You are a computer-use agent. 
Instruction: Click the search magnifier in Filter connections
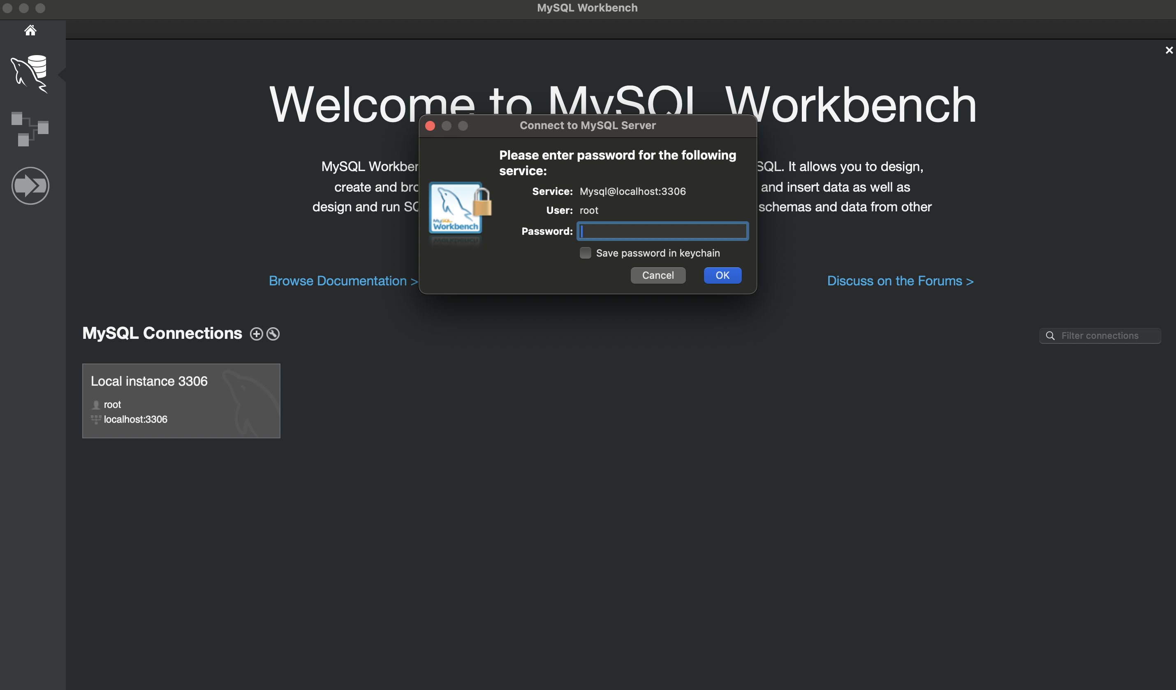[1051, 336]
